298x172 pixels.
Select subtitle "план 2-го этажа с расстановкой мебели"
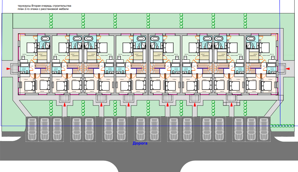43,9
